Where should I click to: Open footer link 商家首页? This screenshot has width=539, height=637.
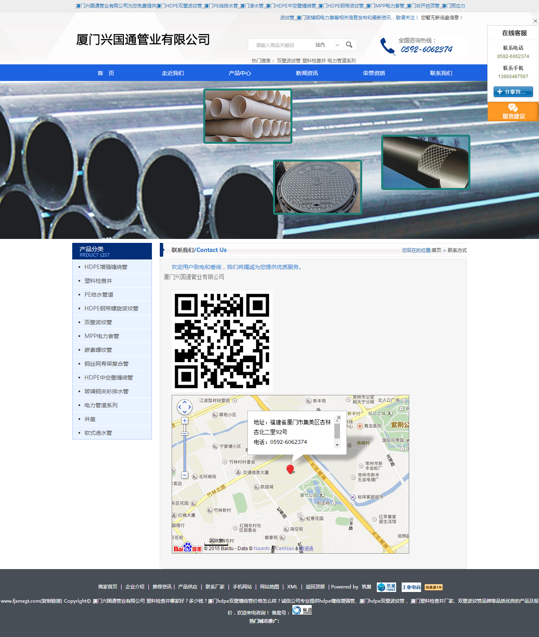pyautogui.click(x=108, y=587)
